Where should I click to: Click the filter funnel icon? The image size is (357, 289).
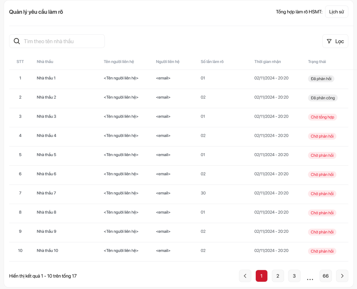329,41
